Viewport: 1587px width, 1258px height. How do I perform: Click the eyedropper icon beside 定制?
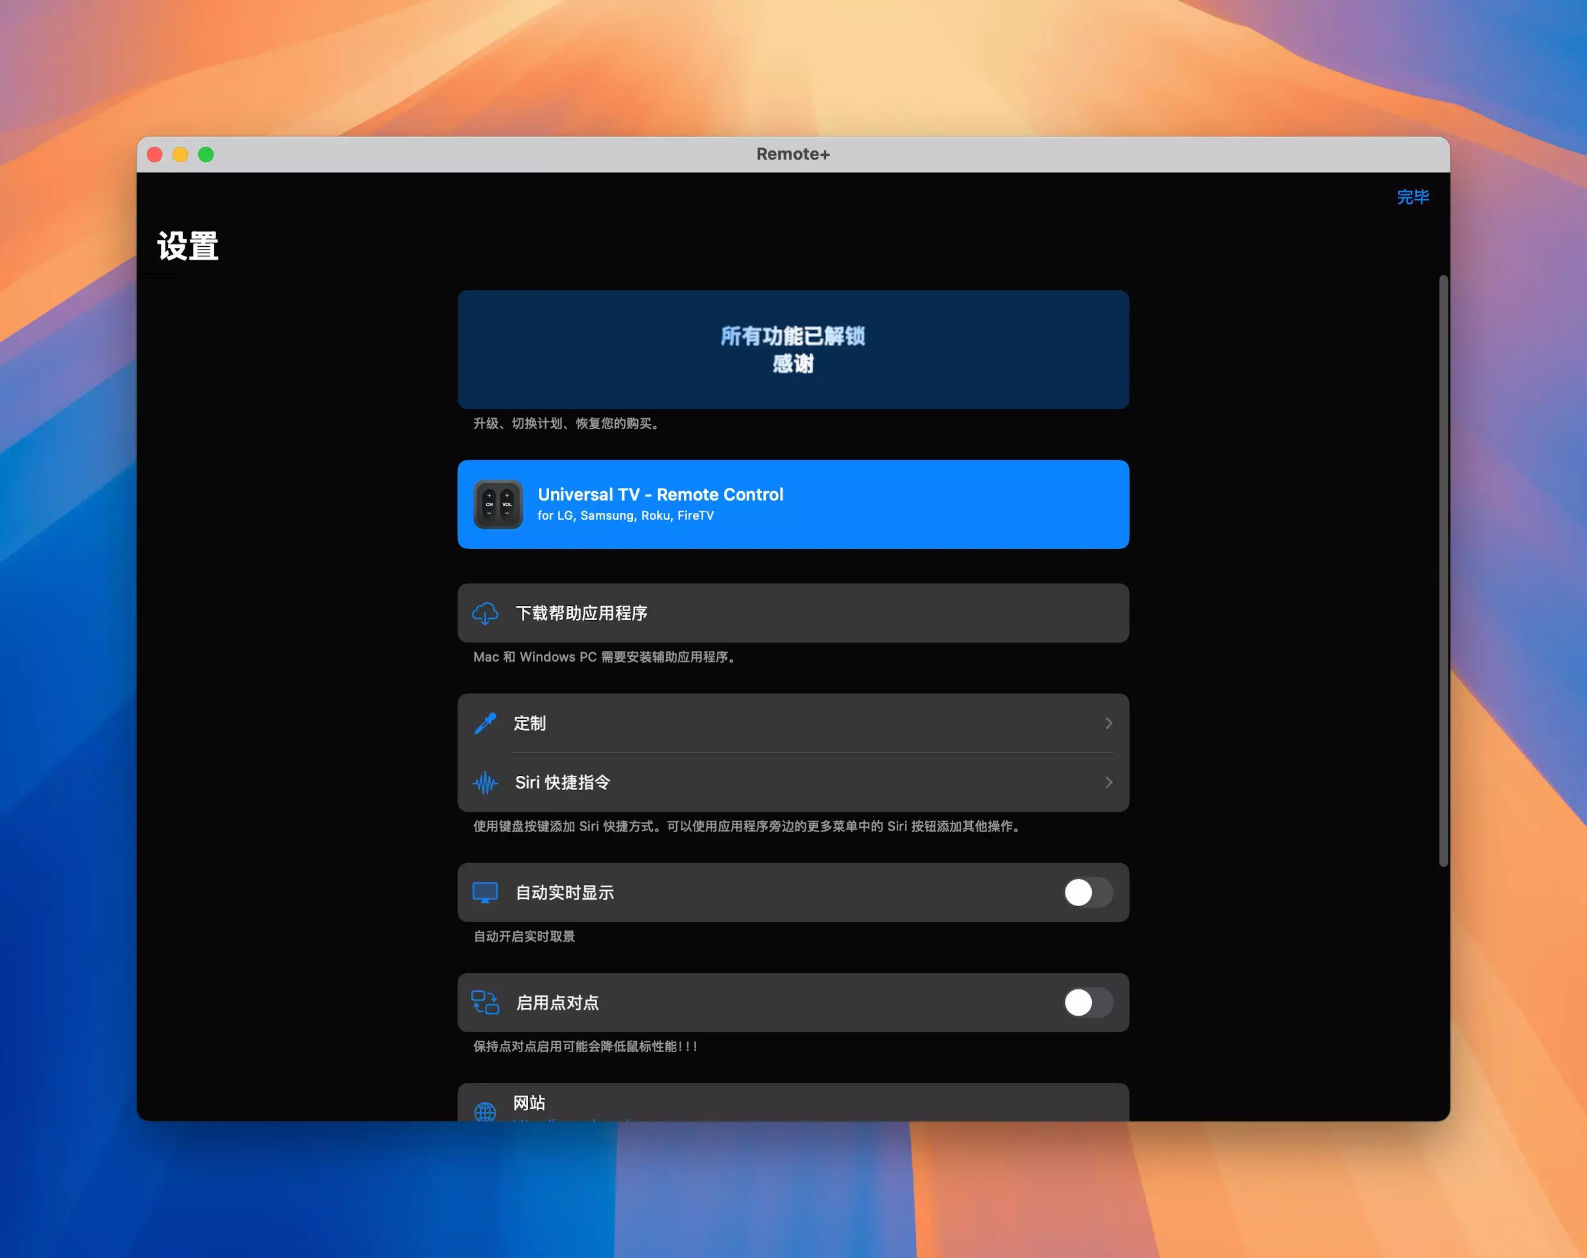pyautogui.click(x=485, y=723)
